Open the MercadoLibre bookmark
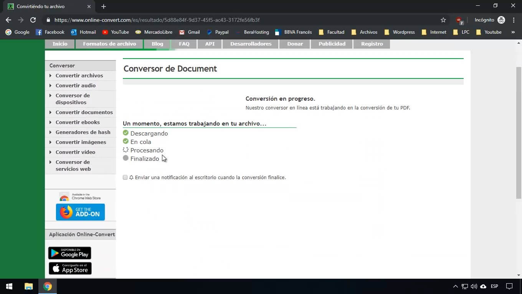The width and height of the screenshot is (522, 294). click(x=154, y=32)
